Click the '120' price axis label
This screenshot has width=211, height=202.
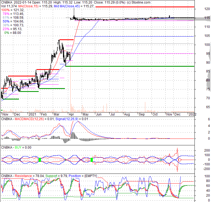[x=207, y=9]
